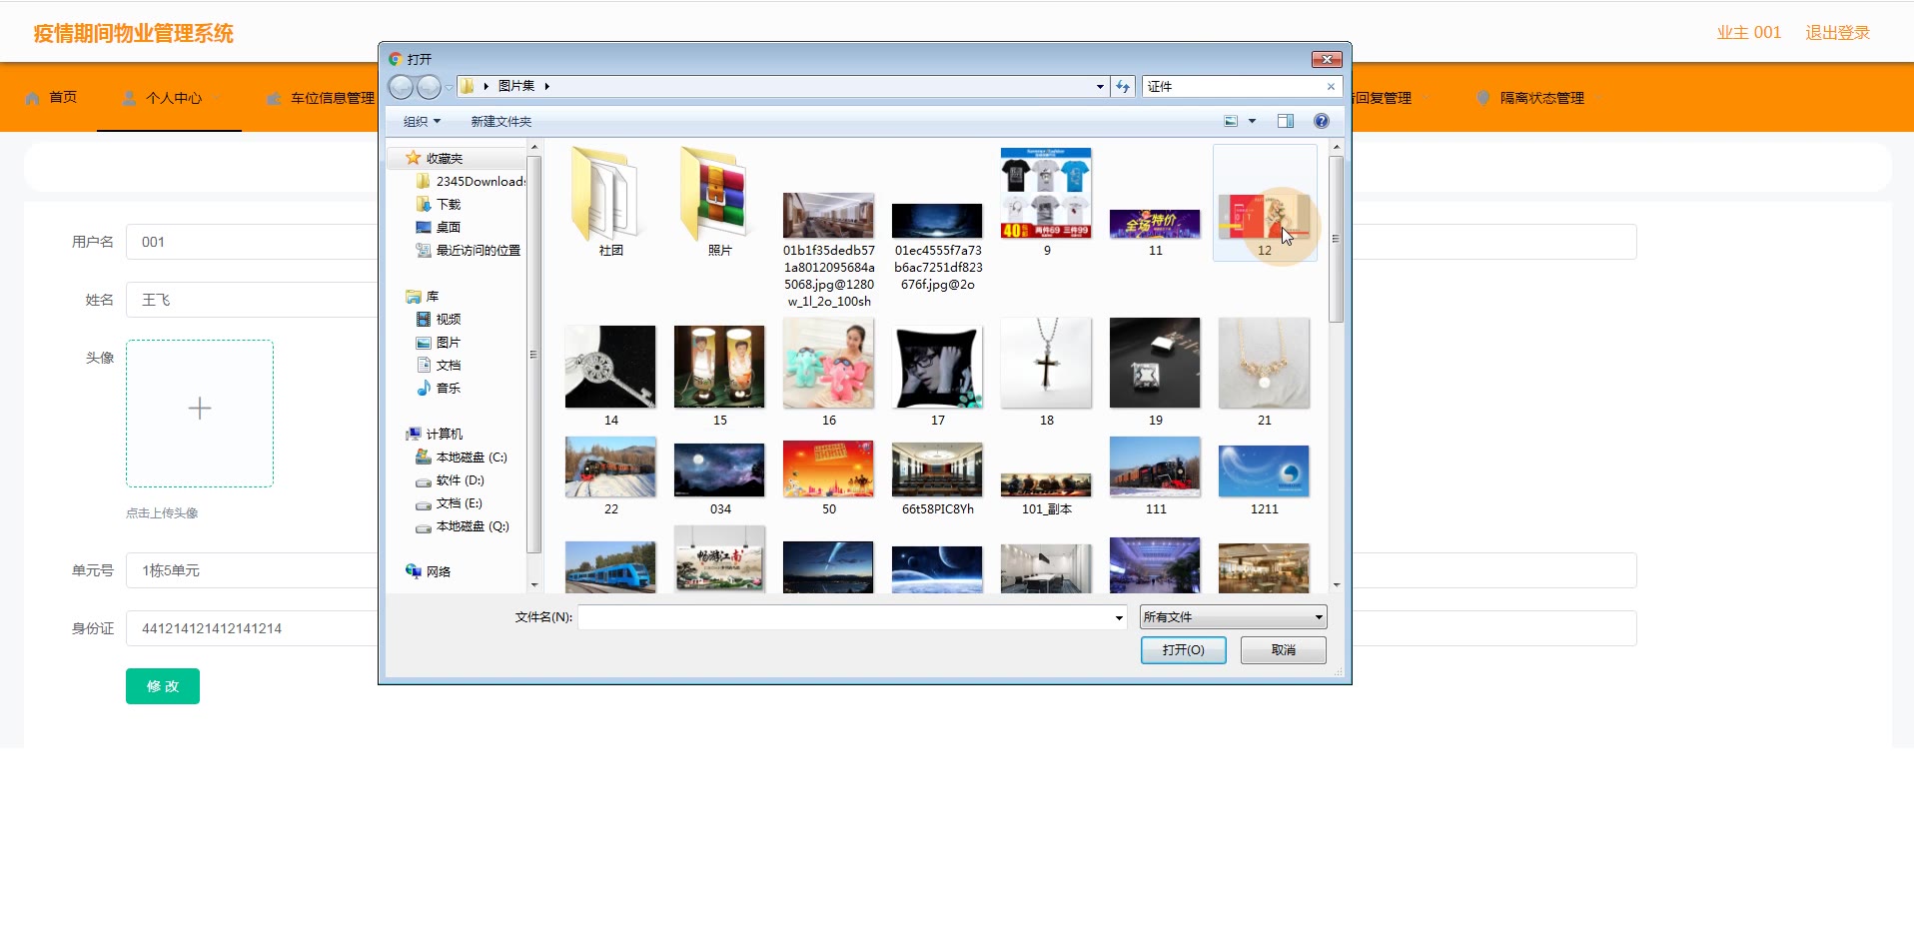Viewport: 1914px width, 933px height.
Task: Click the file list scroll down arrow
Action: 1336,585
